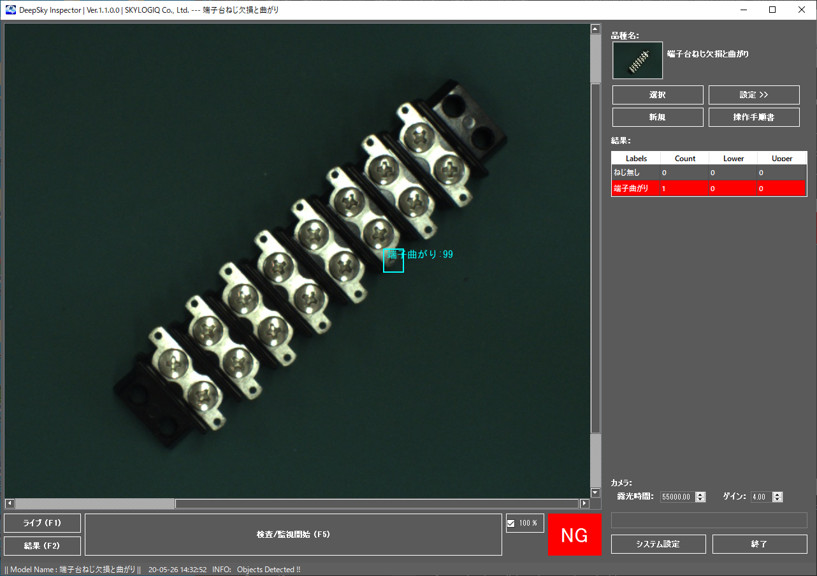Viewport: 817px width, 576px height.
Task: Open システム設定 system settings
Action: point(658,544)
